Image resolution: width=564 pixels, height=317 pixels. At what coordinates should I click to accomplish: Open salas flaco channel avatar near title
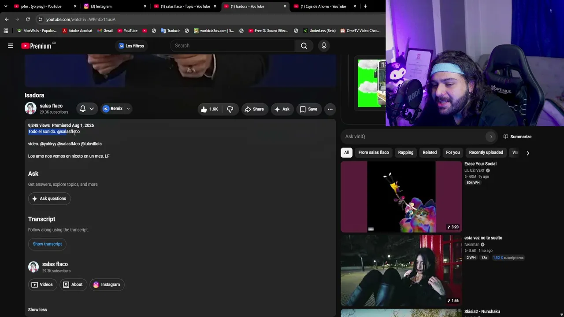(30, 108)
